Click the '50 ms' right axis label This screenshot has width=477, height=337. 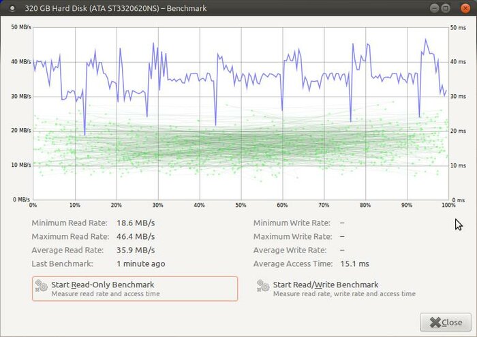[458, 28]
